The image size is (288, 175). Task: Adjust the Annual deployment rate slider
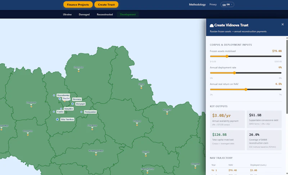point(246,73)
